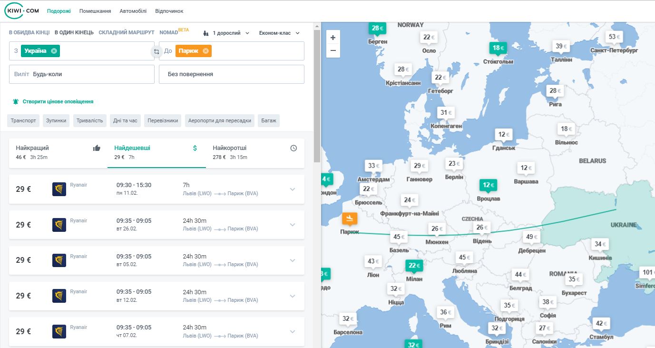The width and height of the screenshot is (655, 348).
Task: Sort results by Найкращий
Action: [x=59, y=152]
